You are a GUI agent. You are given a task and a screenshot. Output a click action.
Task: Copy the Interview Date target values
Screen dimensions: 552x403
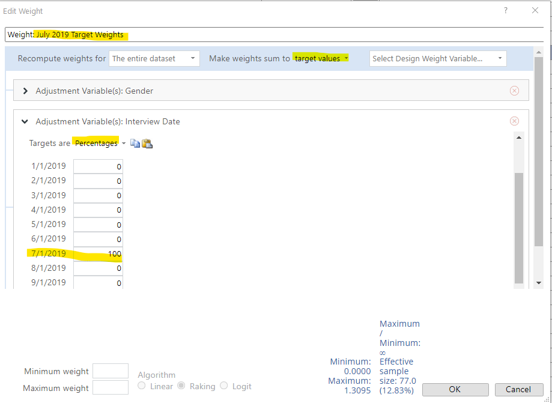135,144
